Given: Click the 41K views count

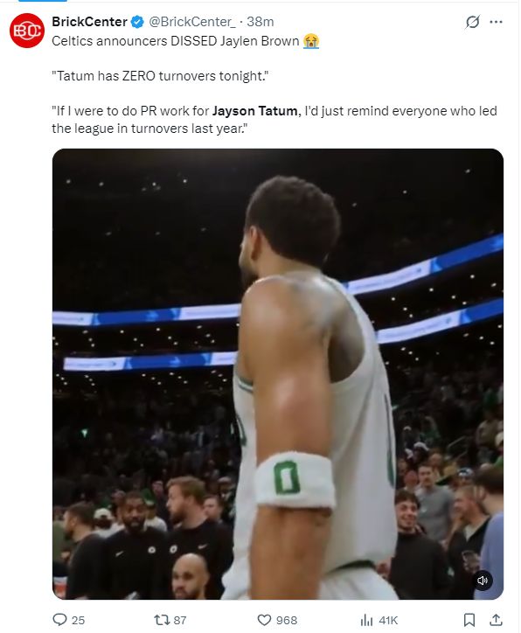Looking at the screenshot, I should [x=388, y=620].
